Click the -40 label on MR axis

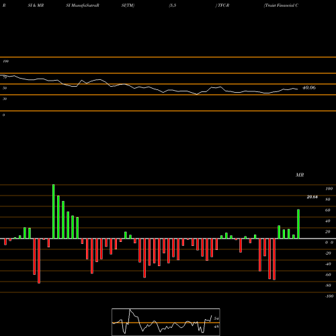click(x=328, y=264)
